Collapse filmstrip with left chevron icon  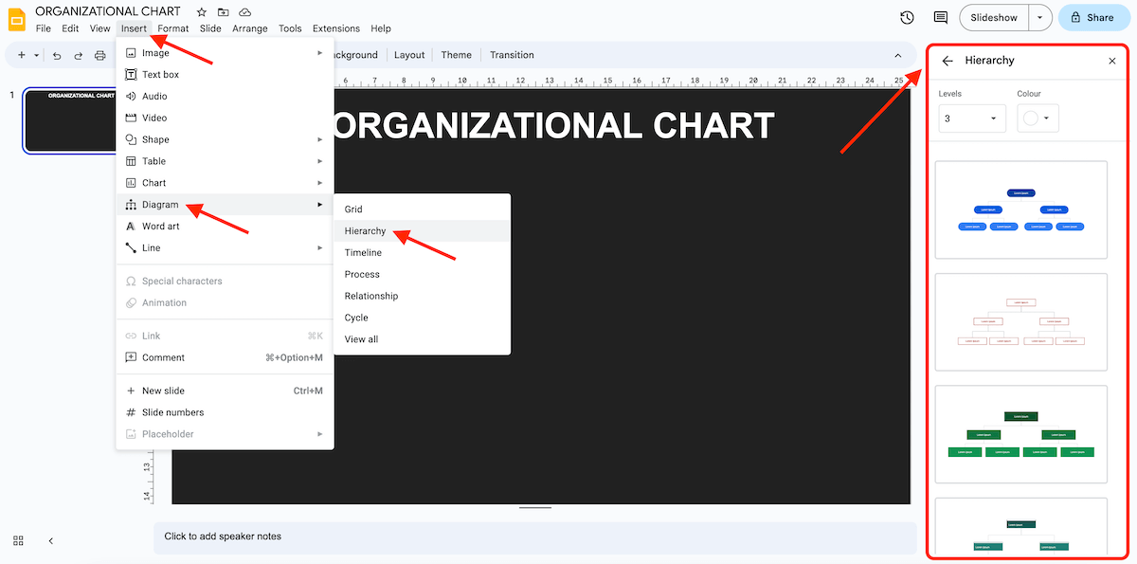tap(50, 540)
